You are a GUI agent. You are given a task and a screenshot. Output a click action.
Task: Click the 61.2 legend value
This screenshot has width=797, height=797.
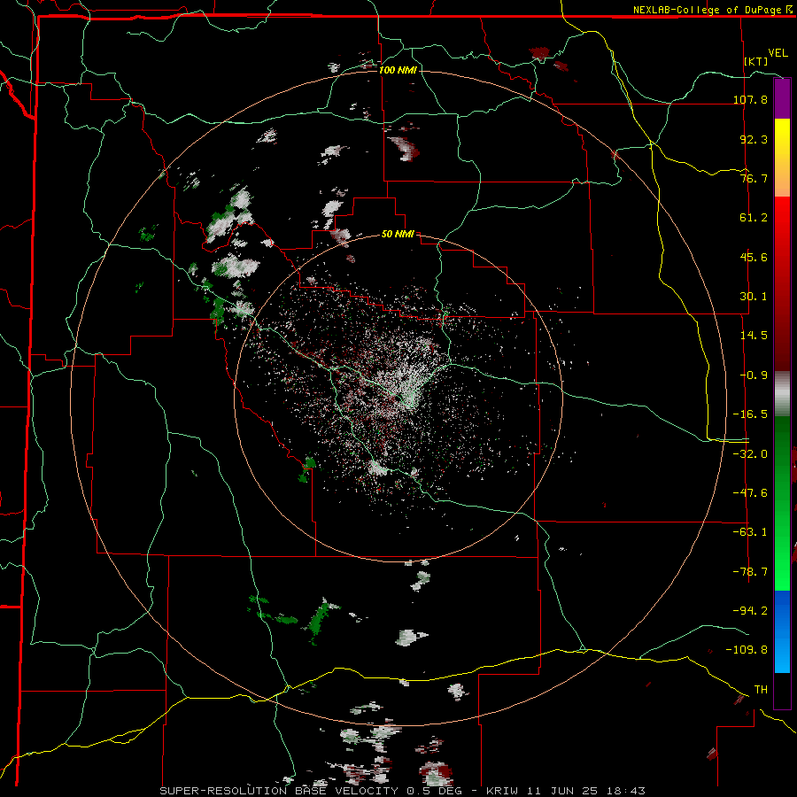754,218
